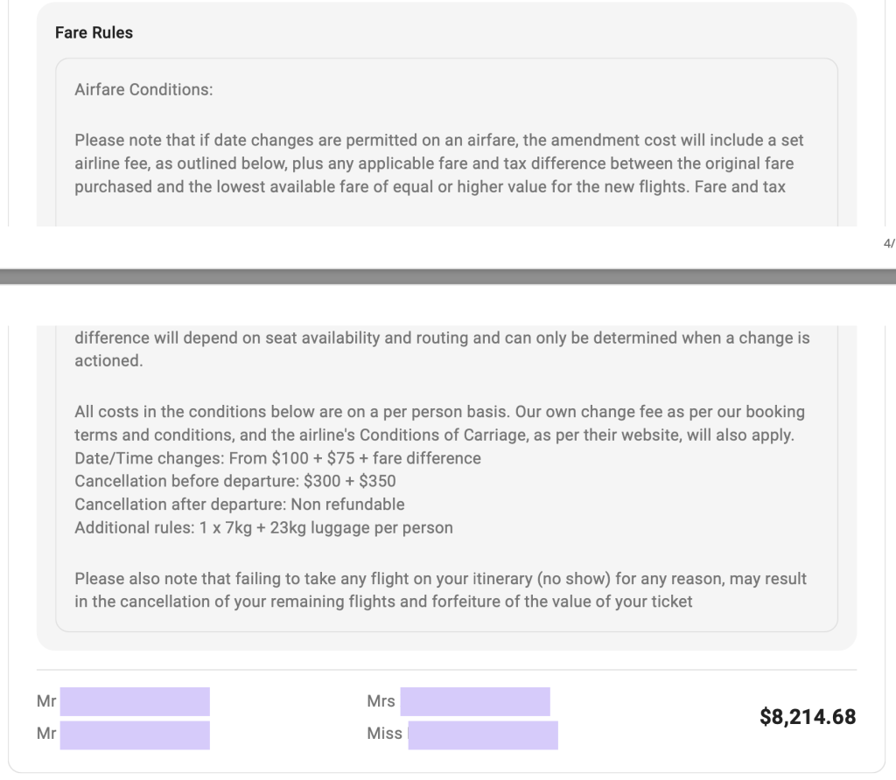
Task: Click the Miss redacted name box
Action: [x=483, y=735]
